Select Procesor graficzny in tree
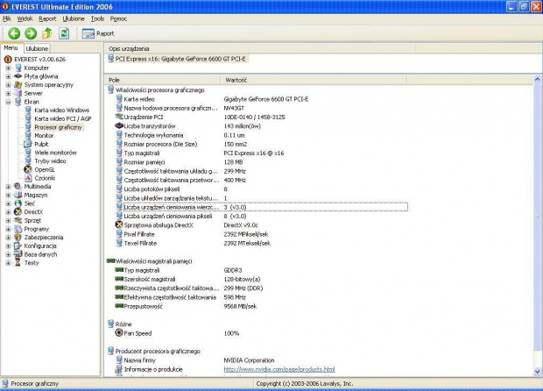 click(58, 127)
